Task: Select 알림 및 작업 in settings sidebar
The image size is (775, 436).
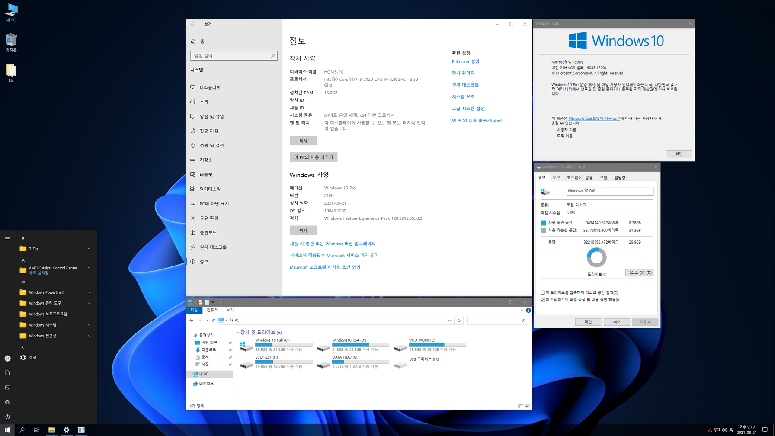Action: click(234, 116)
